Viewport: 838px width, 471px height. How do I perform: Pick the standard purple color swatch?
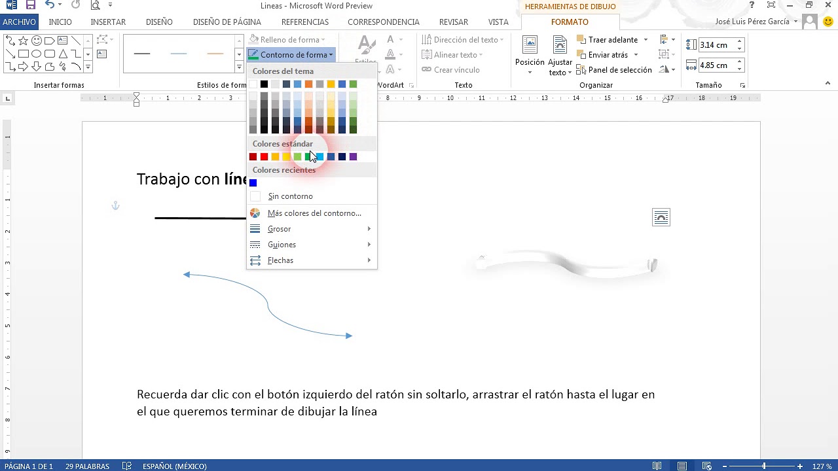(353, 156)
